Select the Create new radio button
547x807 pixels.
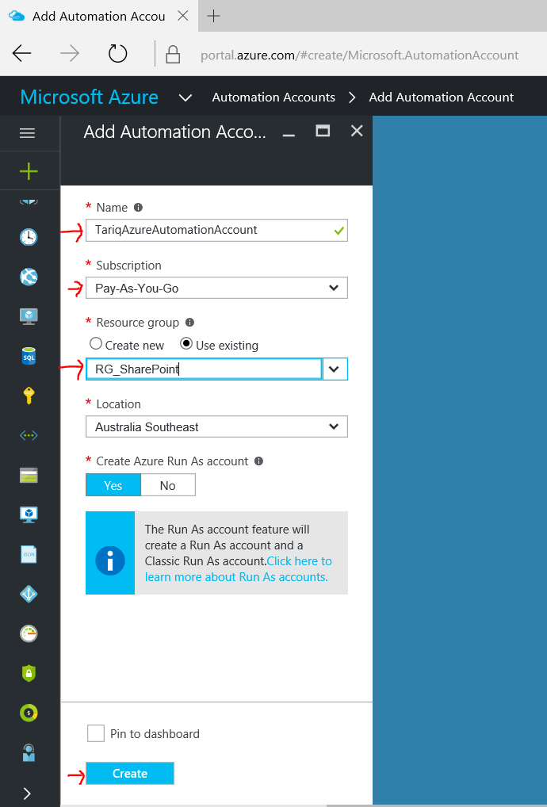point(96,343)
